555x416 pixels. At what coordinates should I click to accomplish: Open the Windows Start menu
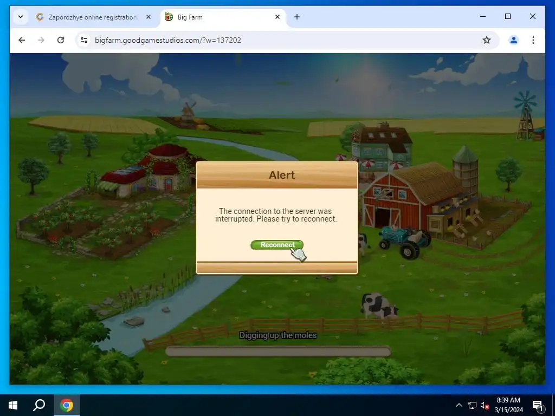click(13, 405)
